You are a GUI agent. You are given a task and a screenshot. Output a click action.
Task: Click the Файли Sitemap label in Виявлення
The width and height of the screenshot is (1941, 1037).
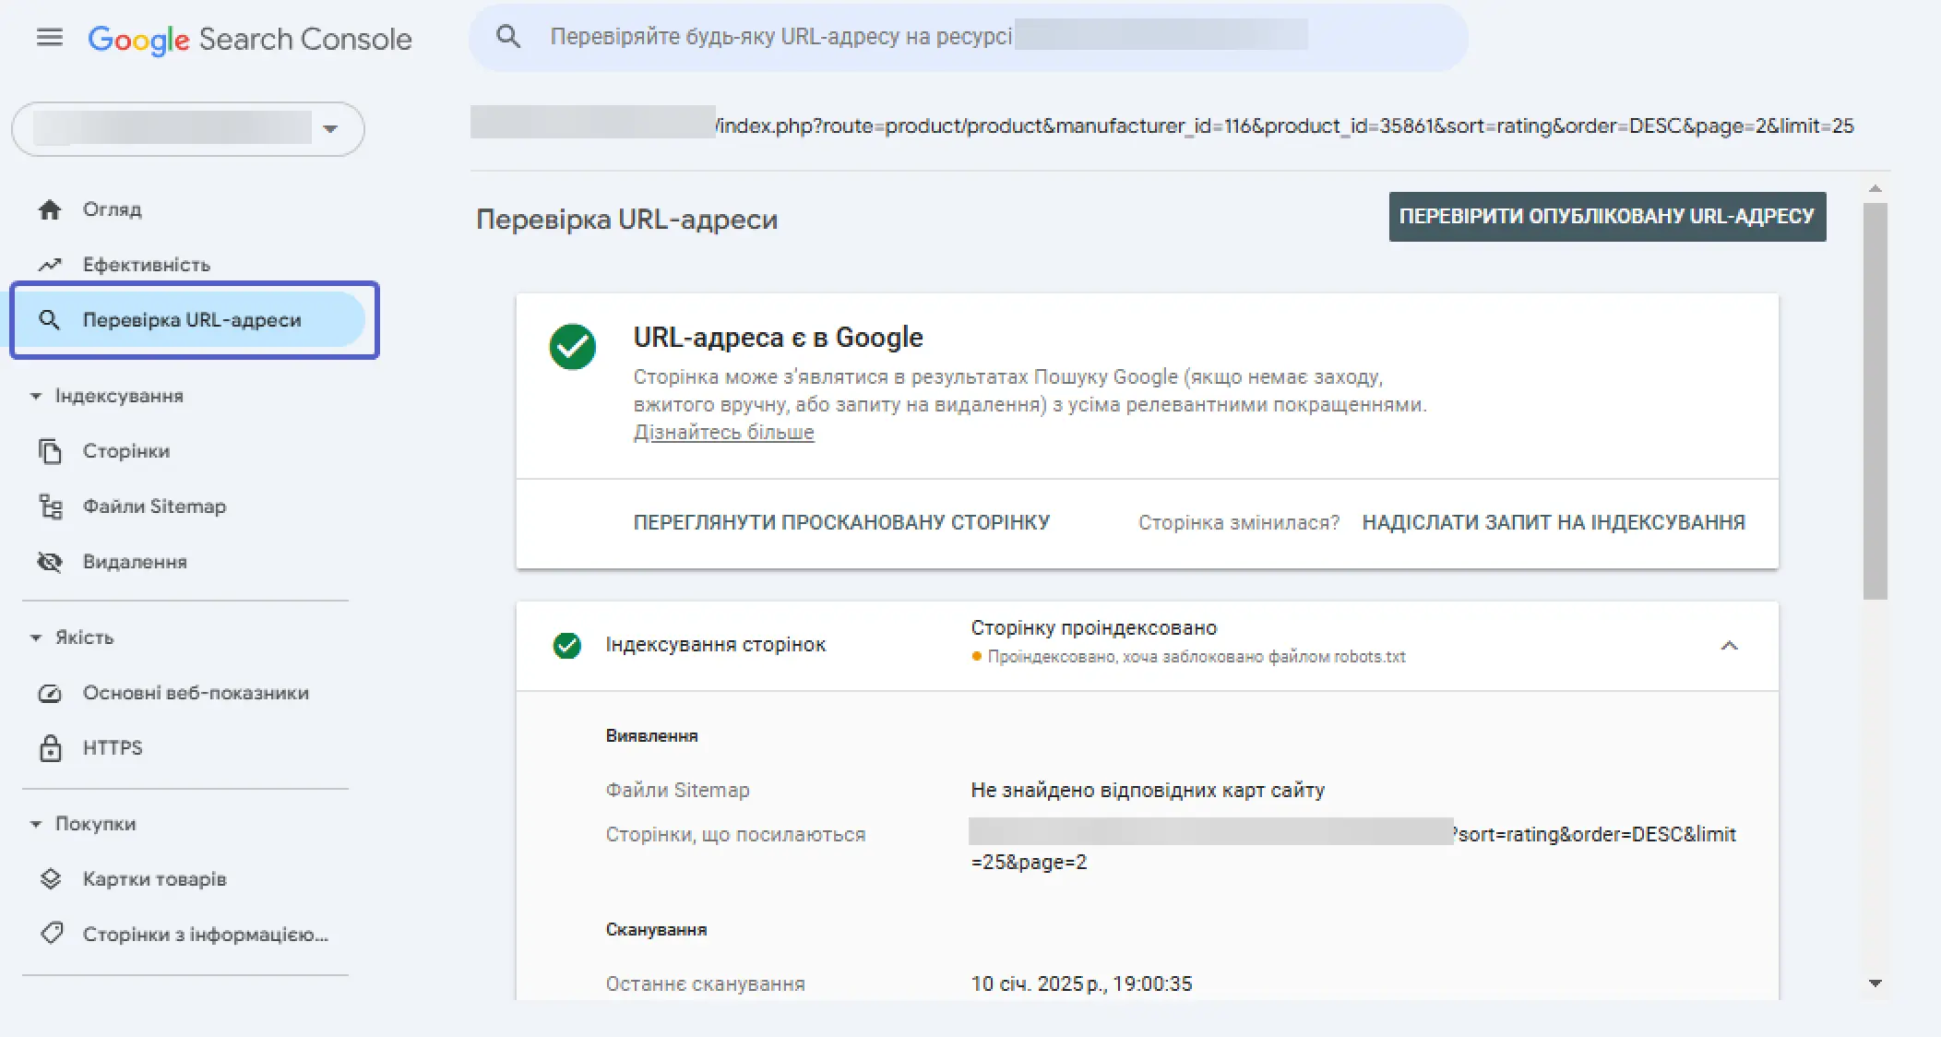(677, 791)
